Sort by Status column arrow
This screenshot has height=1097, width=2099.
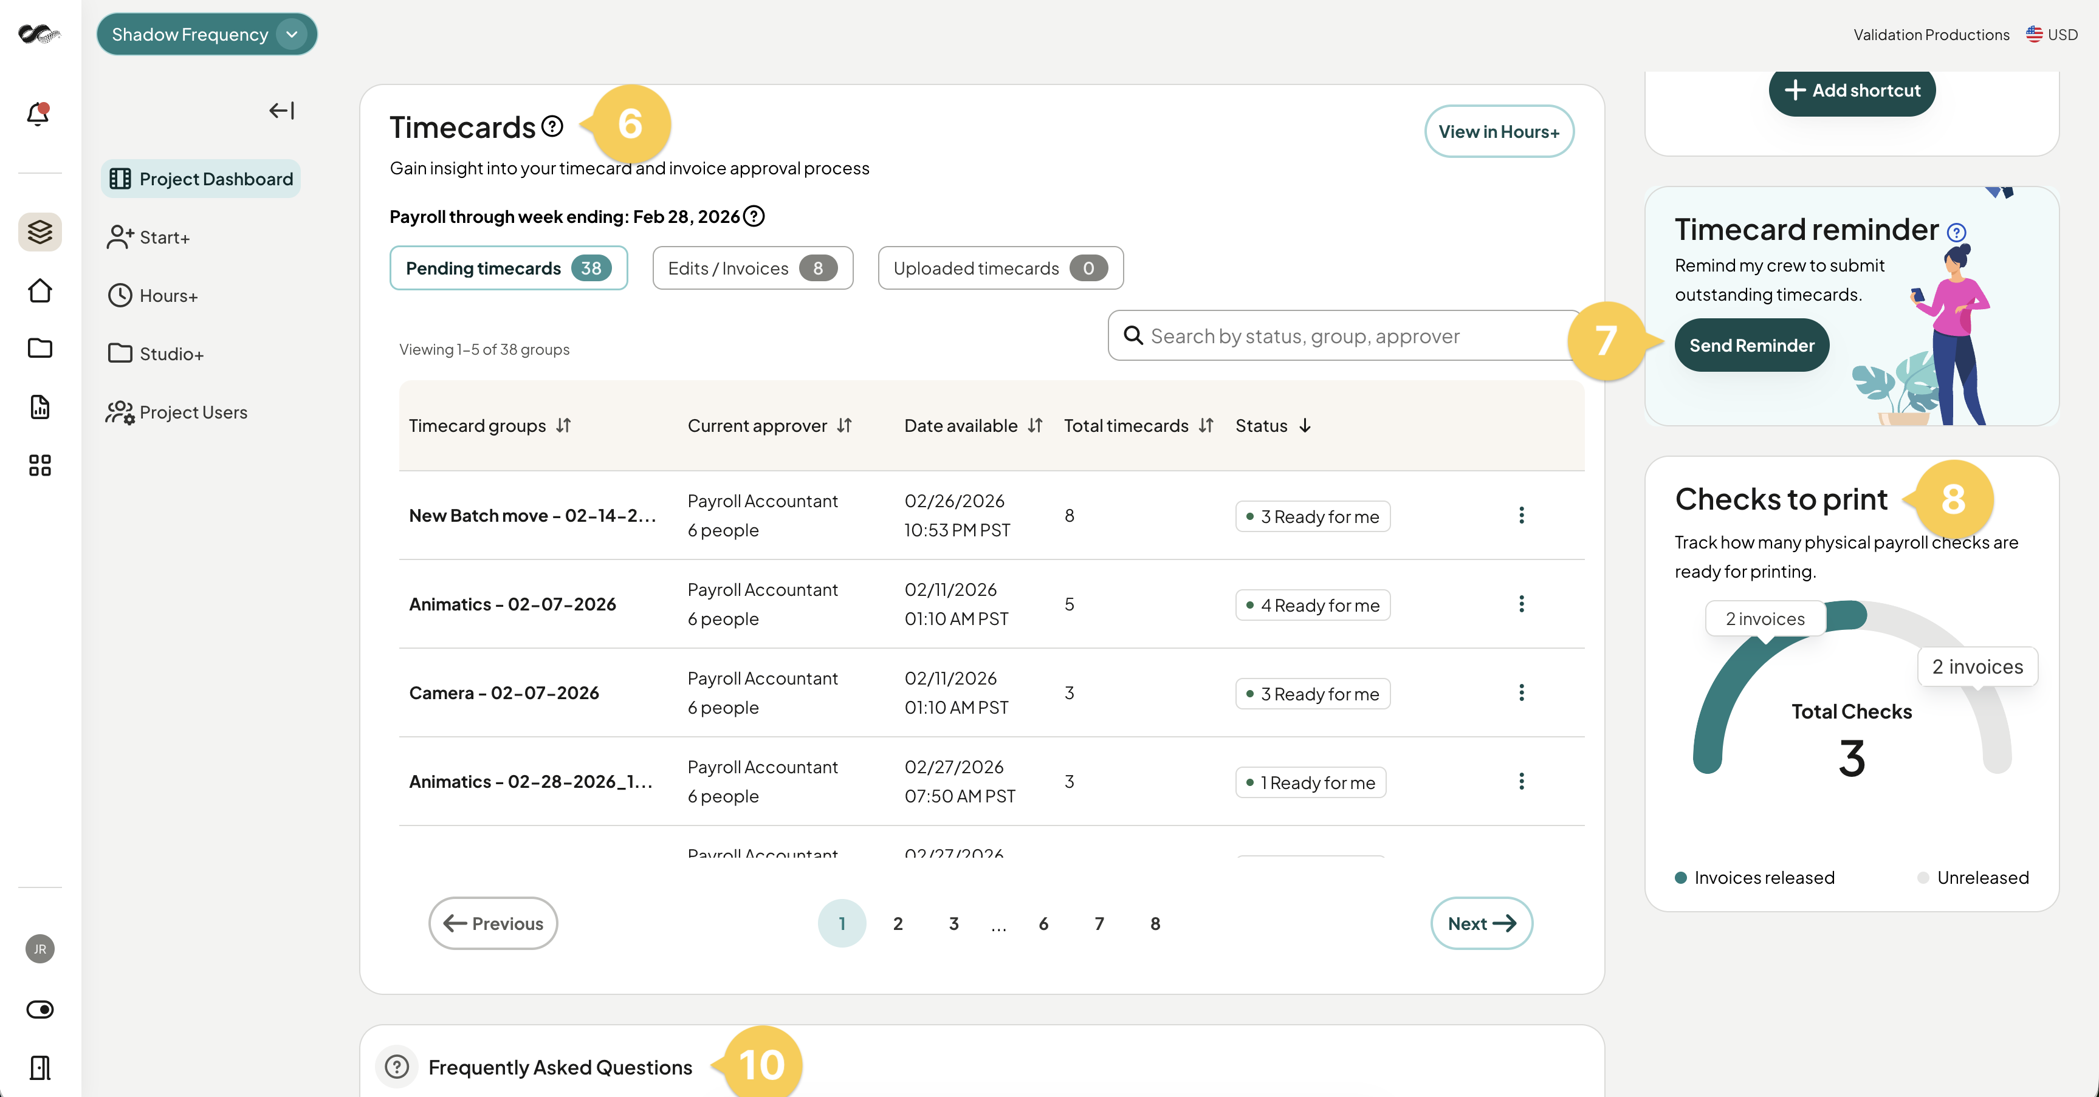coord(1305,426)
